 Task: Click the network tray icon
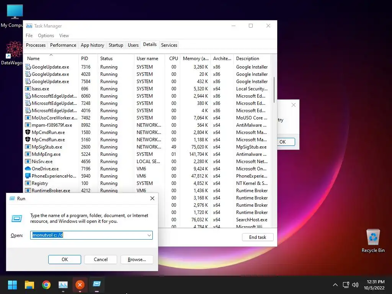coord(346,285)
